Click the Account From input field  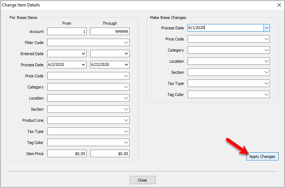pyautogui.click(x=67, y=32)
